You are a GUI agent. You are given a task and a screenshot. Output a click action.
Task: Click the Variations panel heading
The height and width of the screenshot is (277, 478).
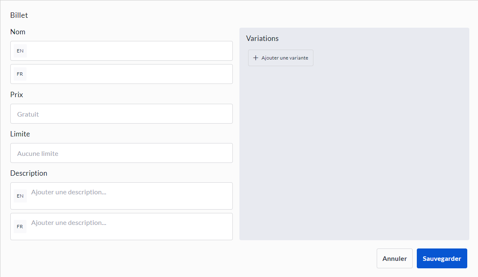(262, 38)
